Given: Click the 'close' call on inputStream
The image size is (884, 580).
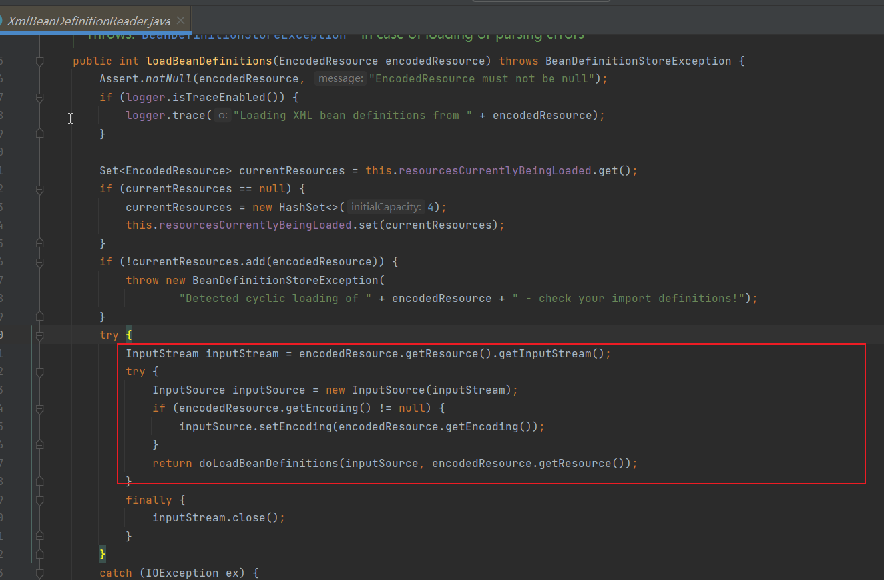Looking at the screenshot, I should coord(249,518).
